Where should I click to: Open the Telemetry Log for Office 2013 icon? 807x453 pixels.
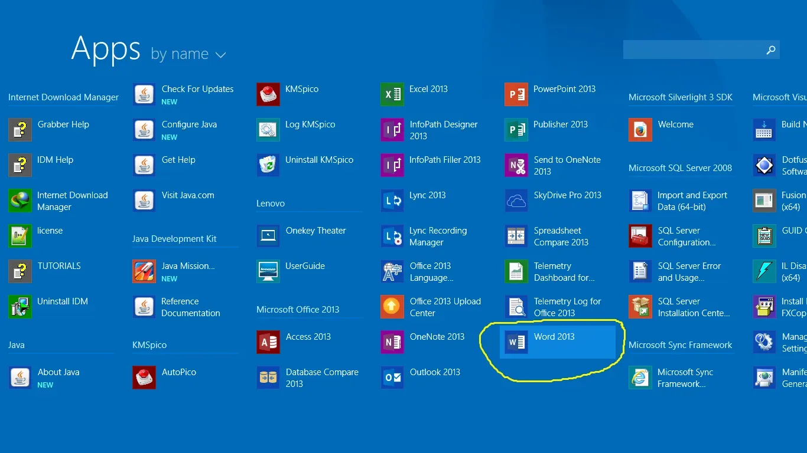pos(516,307)
